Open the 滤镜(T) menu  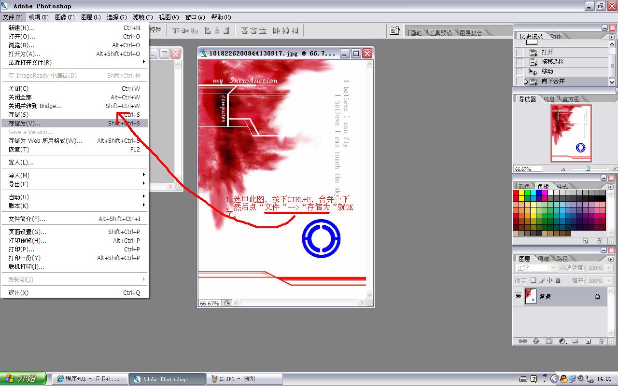pos(142,17)
